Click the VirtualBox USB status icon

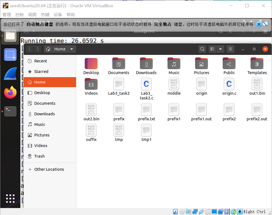coord(201,212)
